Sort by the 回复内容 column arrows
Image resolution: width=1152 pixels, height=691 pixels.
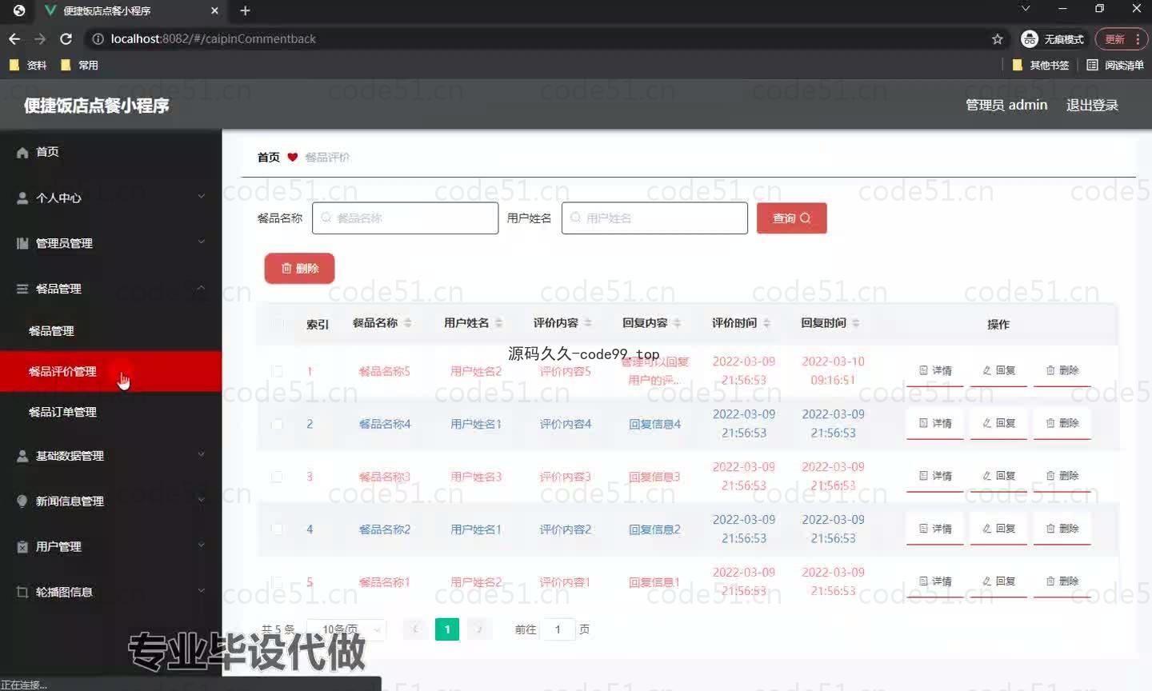(677, 323)
